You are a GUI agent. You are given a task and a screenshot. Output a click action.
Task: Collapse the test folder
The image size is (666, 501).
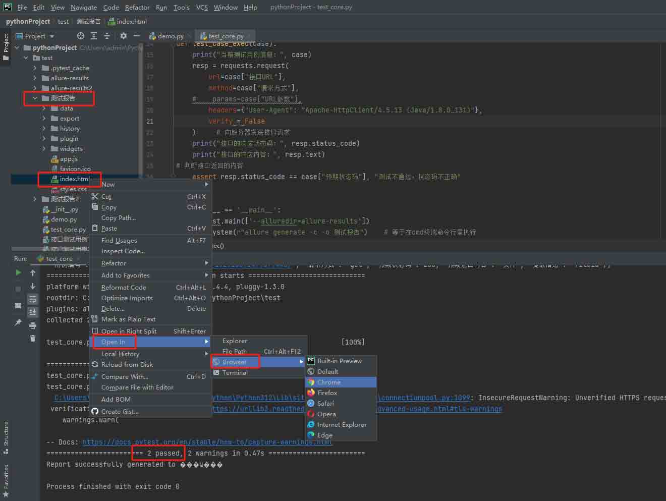click(26, 58)
